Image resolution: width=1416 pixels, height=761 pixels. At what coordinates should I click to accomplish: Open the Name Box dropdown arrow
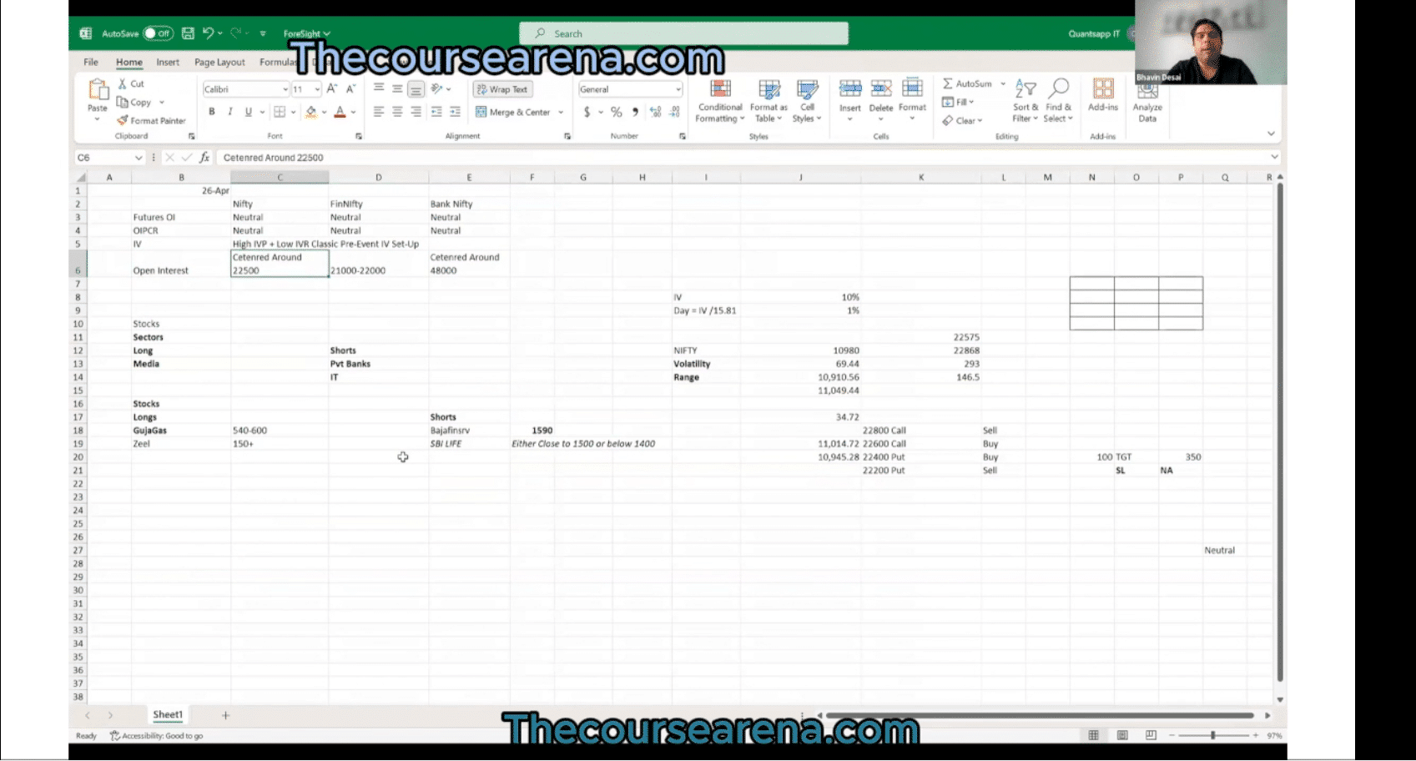pos(139,158)
